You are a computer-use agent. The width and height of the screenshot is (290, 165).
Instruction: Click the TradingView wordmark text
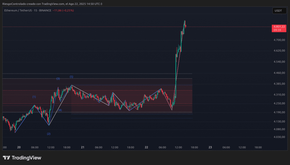pos(26,158)
